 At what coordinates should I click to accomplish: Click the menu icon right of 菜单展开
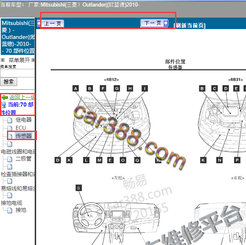pos(33,60)
